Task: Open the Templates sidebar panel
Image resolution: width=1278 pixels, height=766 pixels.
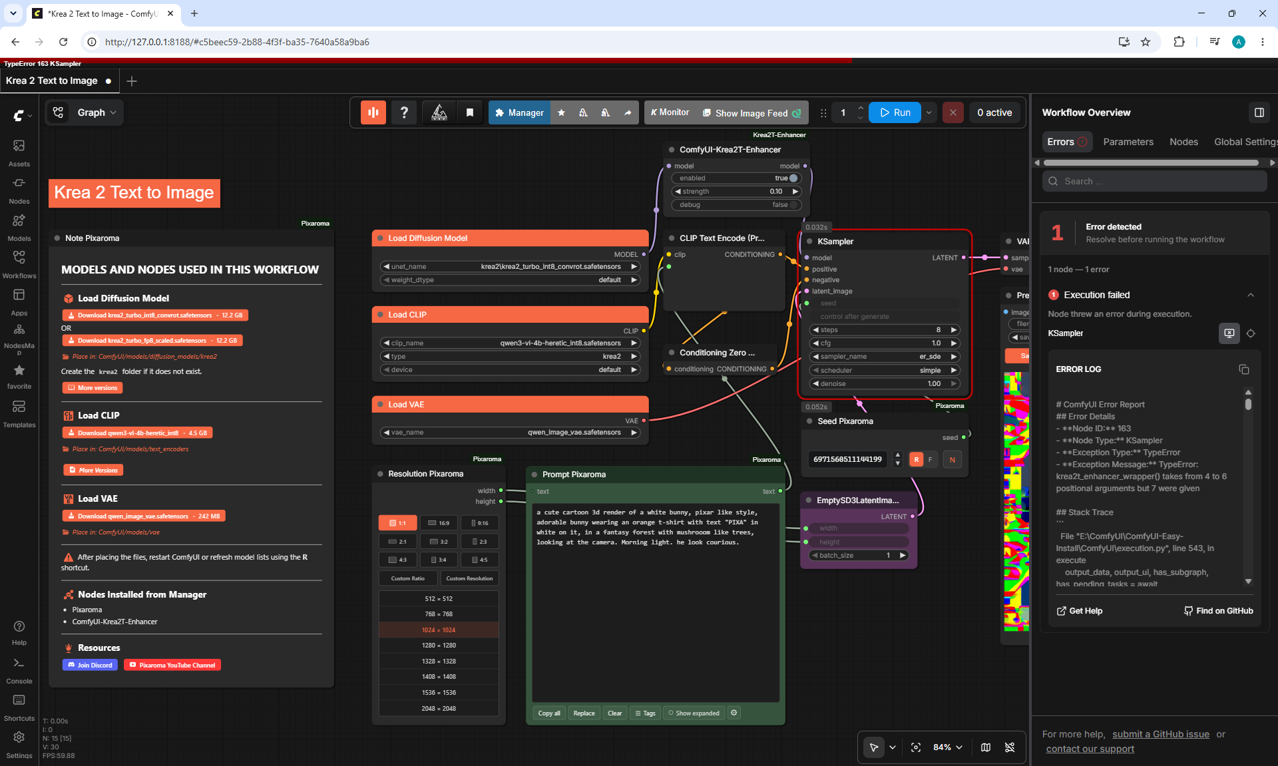Action: tap(19, 413)
